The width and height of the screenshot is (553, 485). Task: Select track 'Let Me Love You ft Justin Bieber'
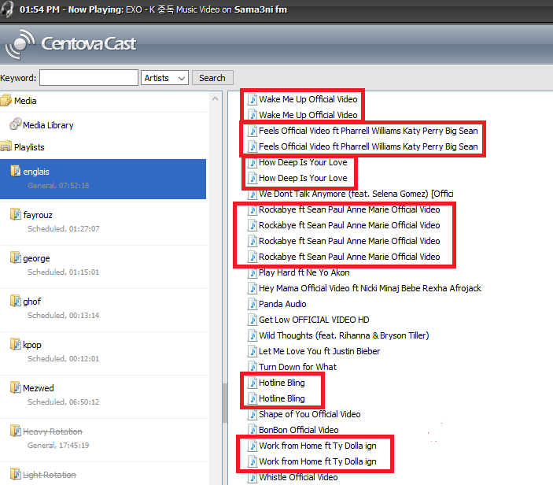[x=319, y=351]
